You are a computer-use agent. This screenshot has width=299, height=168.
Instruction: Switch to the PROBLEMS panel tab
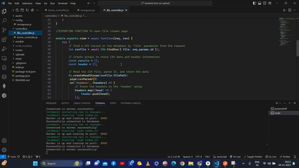coord(51,103)
